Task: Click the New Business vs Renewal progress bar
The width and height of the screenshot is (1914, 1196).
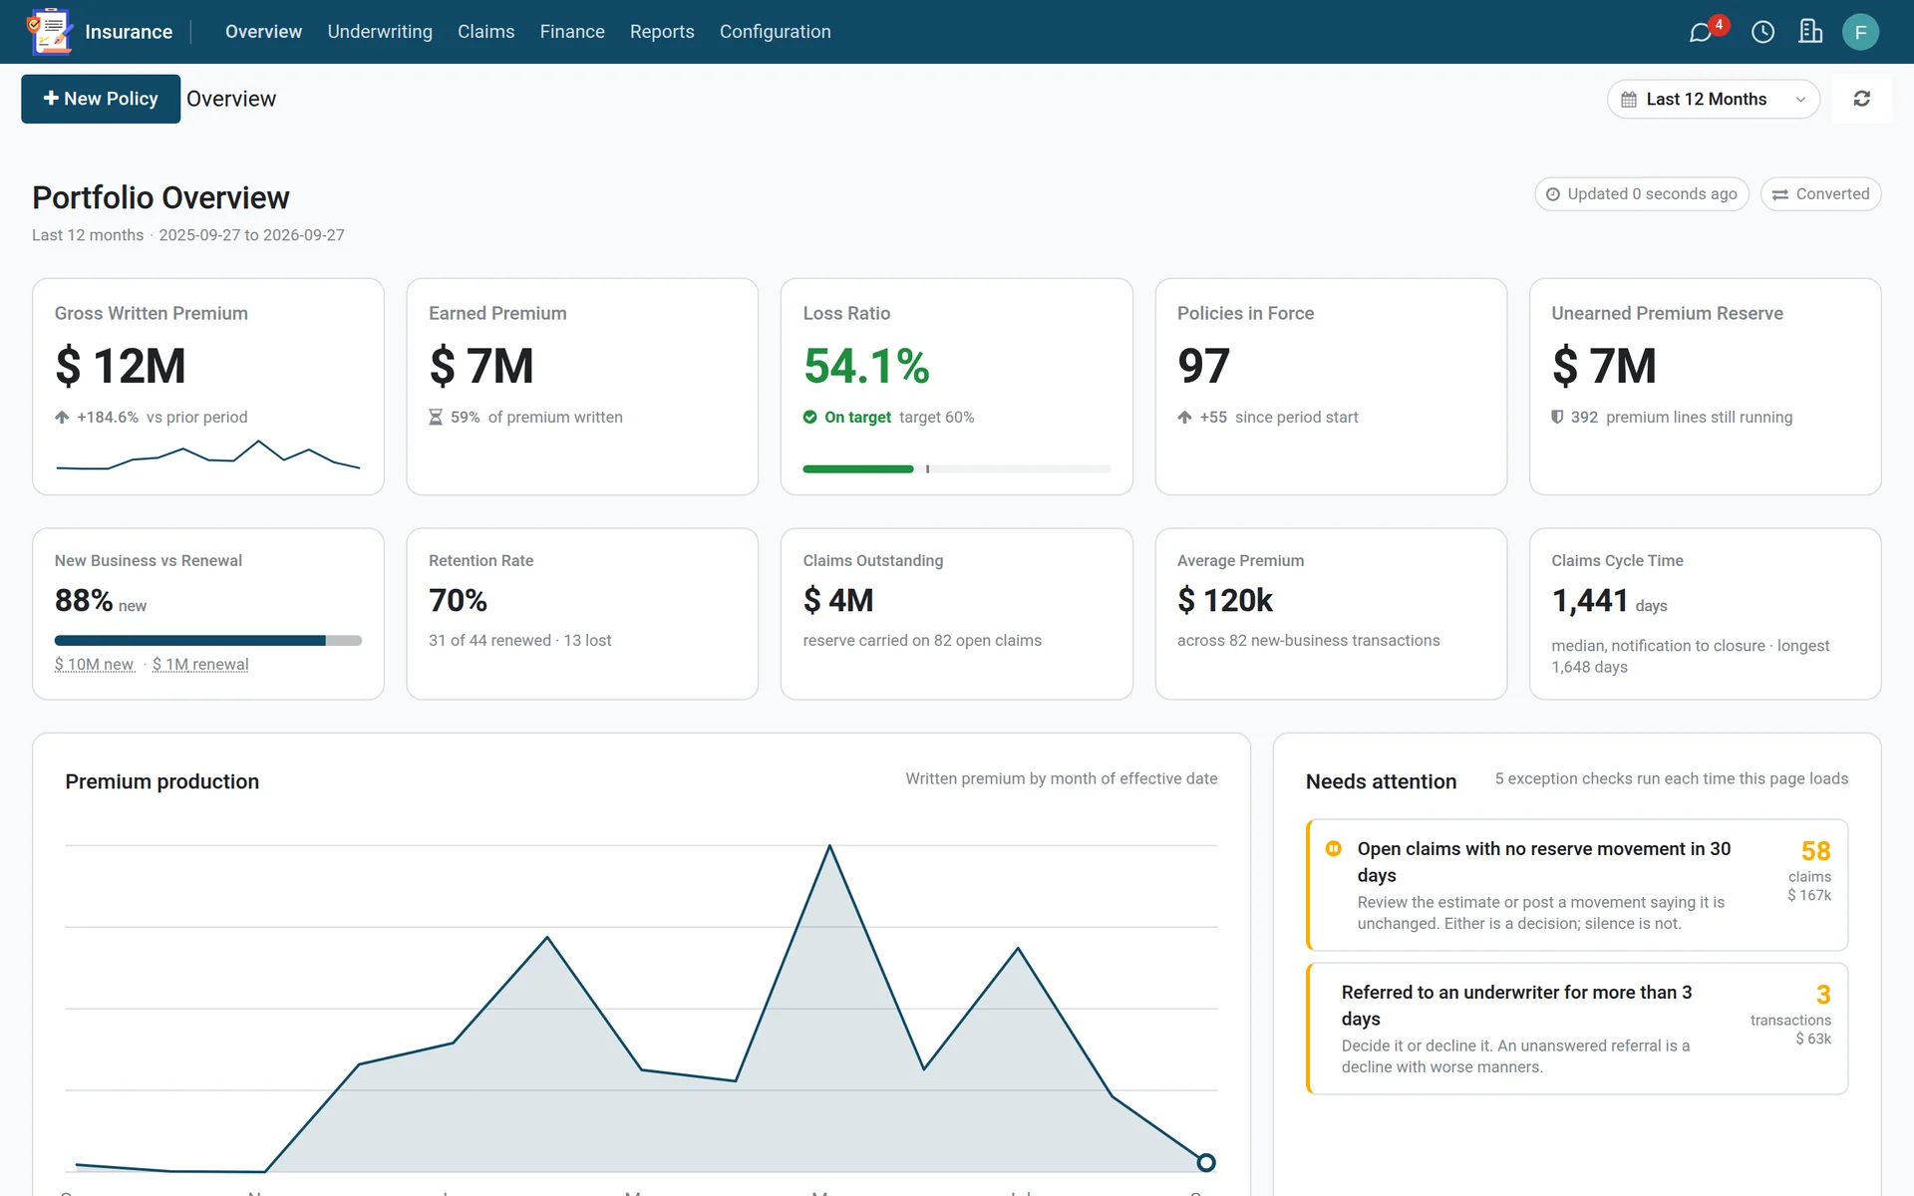Action: [207, 641]
